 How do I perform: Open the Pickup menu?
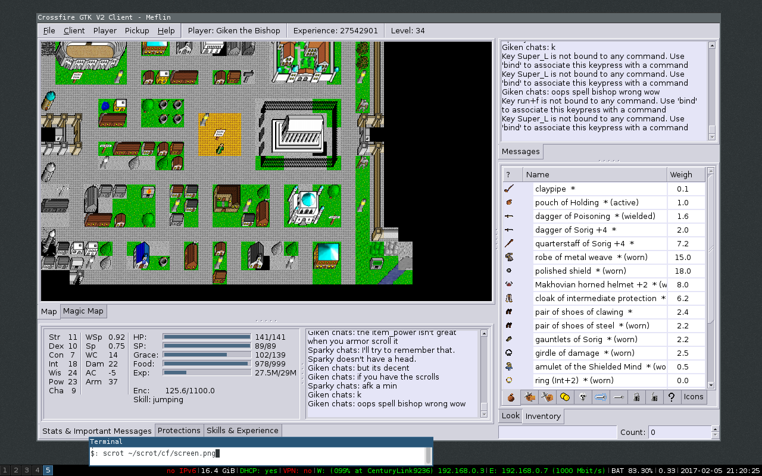click(138, 30)
